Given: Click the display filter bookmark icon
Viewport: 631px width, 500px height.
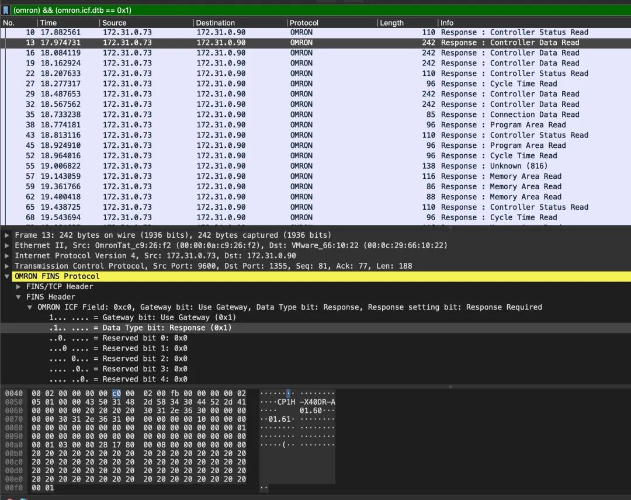Looking at the screenshot, I should (6, 10).
